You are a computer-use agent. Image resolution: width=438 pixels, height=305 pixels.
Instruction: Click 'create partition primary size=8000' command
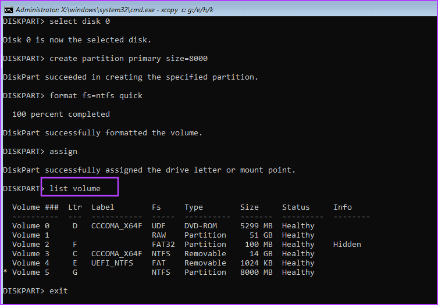(129, 59)
